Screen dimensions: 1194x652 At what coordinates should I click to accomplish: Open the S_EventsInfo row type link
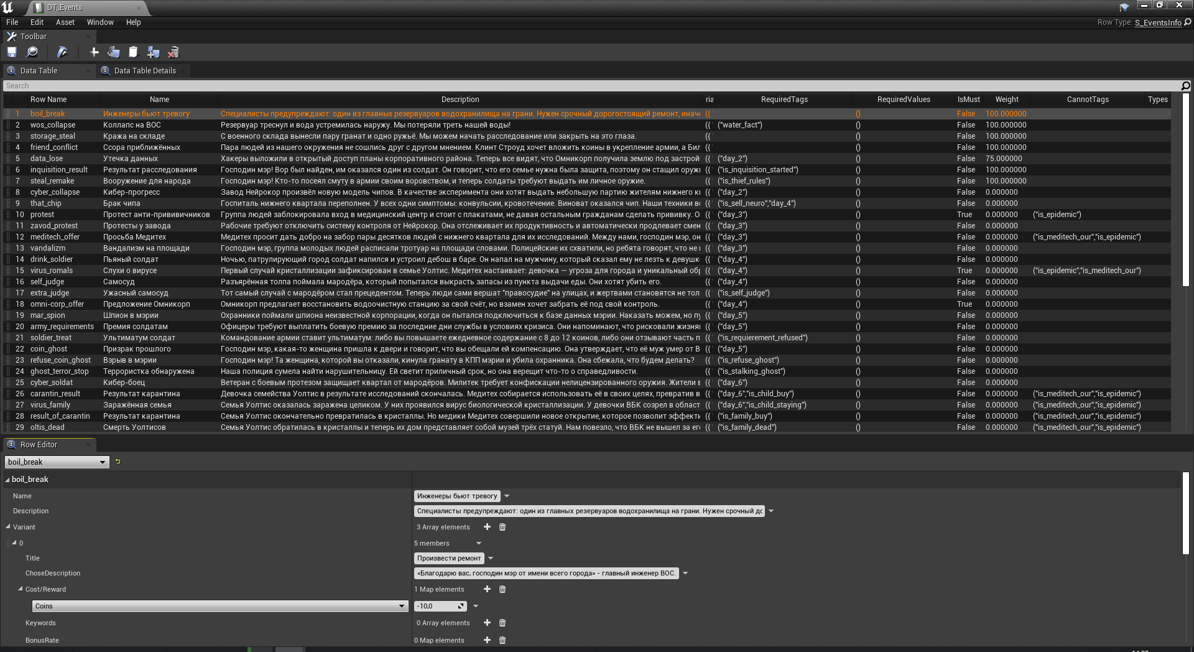coord(1158,22)
